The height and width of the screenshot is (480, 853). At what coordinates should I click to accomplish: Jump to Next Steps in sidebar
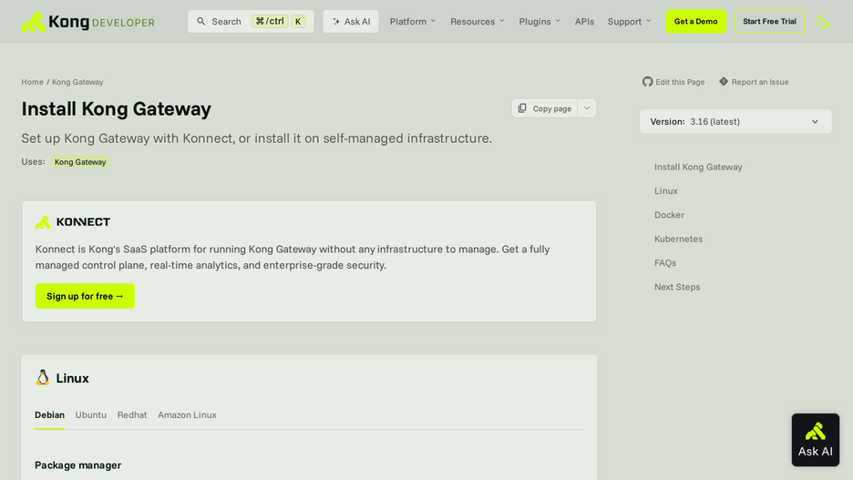pyautogui.click(x=677, y=287)
